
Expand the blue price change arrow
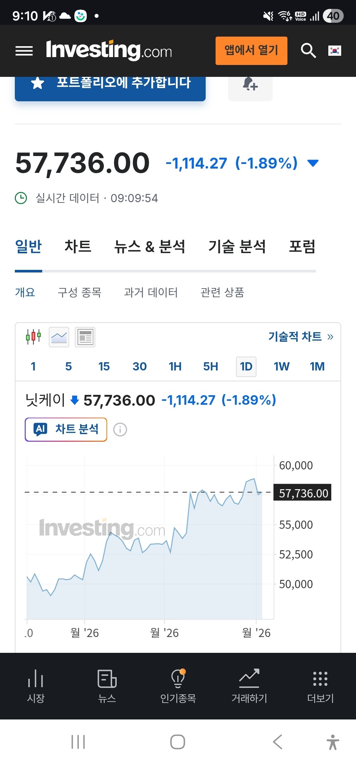coord(312,163)
